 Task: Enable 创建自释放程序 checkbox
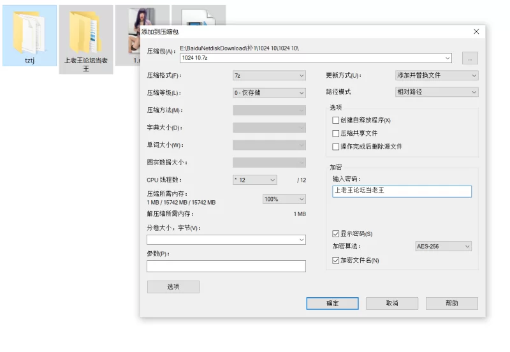[x=336, y=121]
